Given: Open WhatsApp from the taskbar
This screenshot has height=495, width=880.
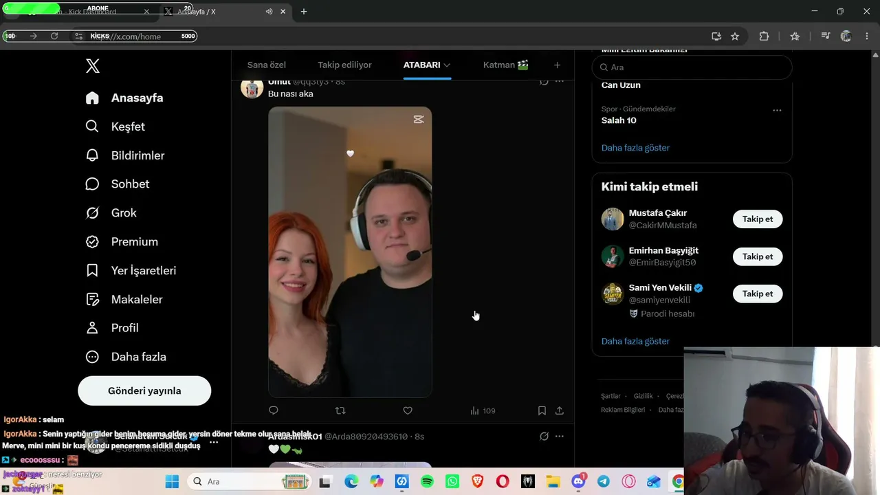Looking at the screenshot, I should pos(452,482).
